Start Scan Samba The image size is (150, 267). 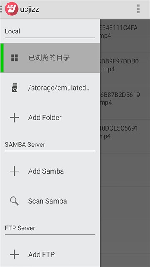tap(50, 201)
